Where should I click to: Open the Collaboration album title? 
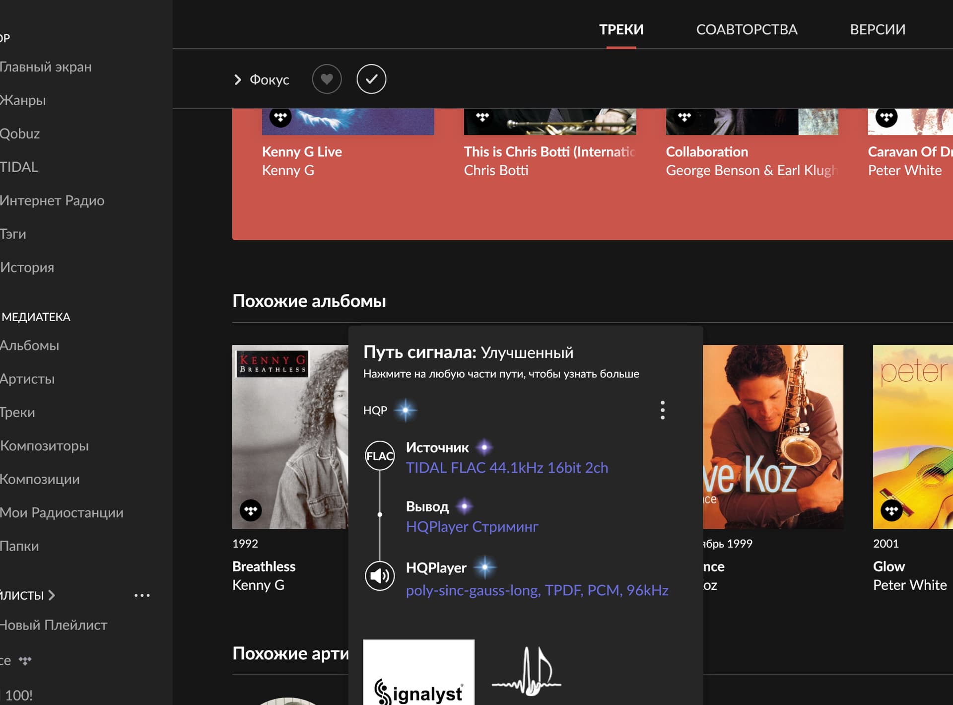click(x=707, y=151)
